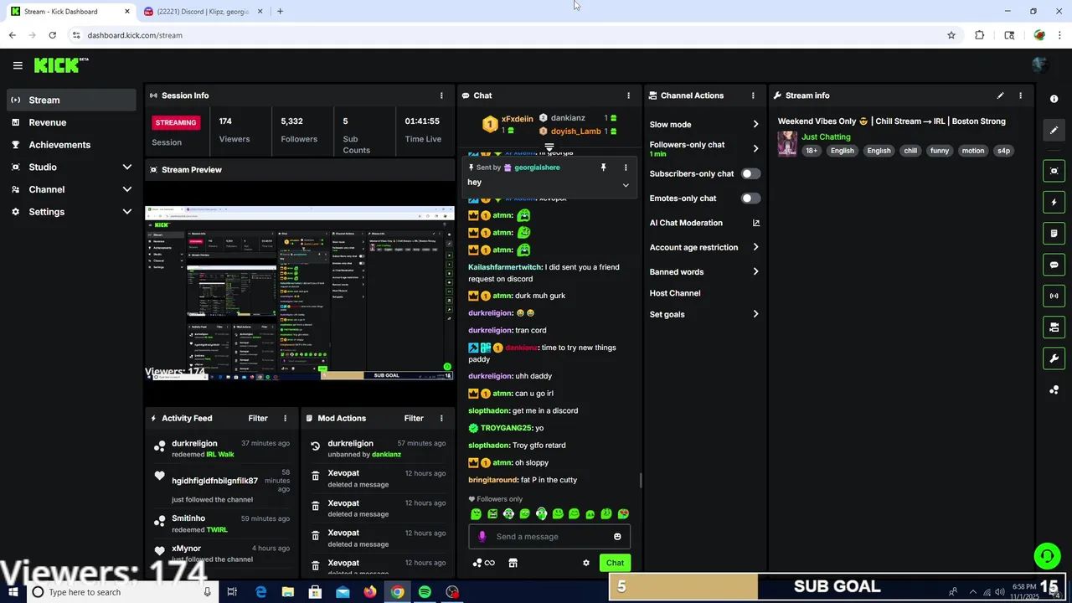
Task: Click the Just Chatting category link
Action: tap(826, 137)
